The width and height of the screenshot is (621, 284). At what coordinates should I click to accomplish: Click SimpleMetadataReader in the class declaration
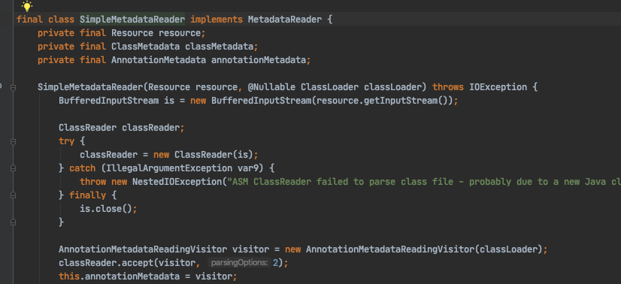[132, 20]
